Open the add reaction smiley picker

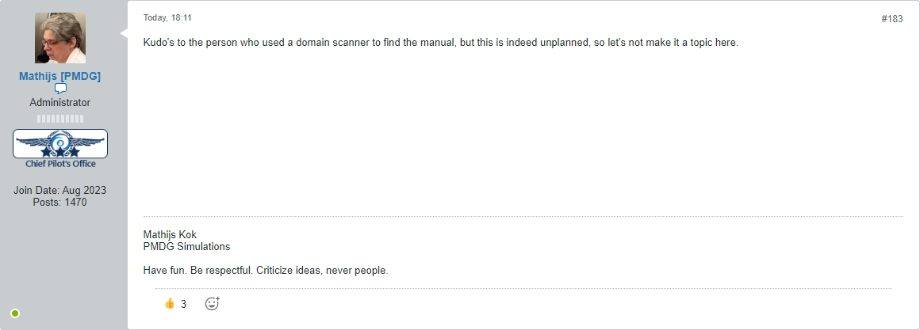point(212,304)
